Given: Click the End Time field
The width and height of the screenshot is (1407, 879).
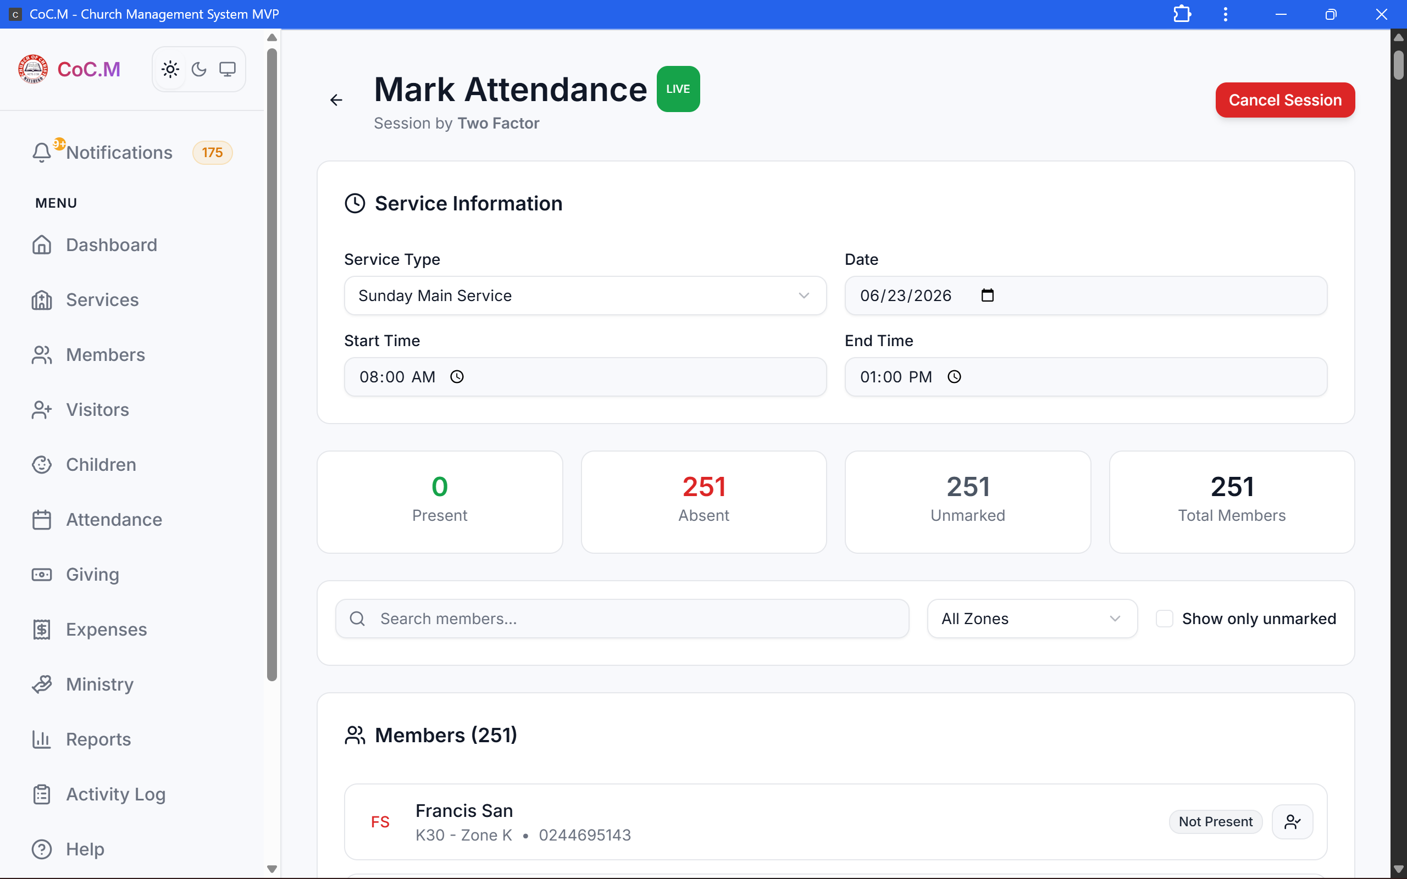Looking at the screenshot, I should [1085, 377].
